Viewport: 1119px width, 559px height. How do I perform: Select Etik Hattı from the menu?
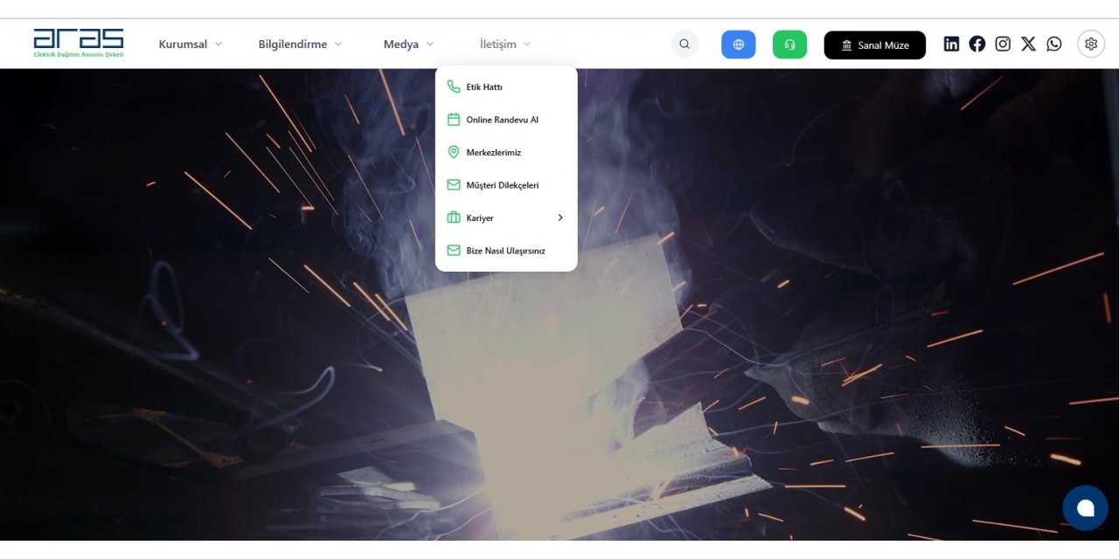coord(484,87)
